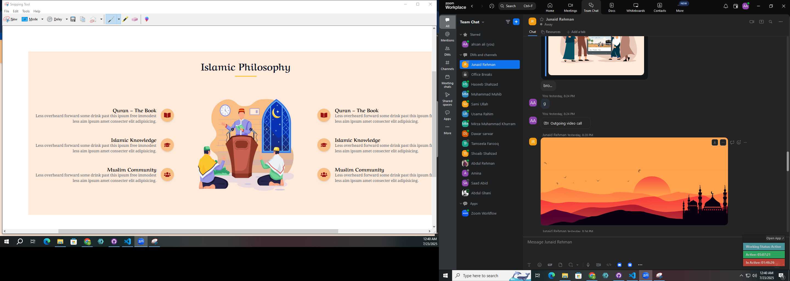Image resolution: width=790 pixels, height=281 pixels.
Task: Select DMs in Zoom sidebar
Action: coord(447,51)
